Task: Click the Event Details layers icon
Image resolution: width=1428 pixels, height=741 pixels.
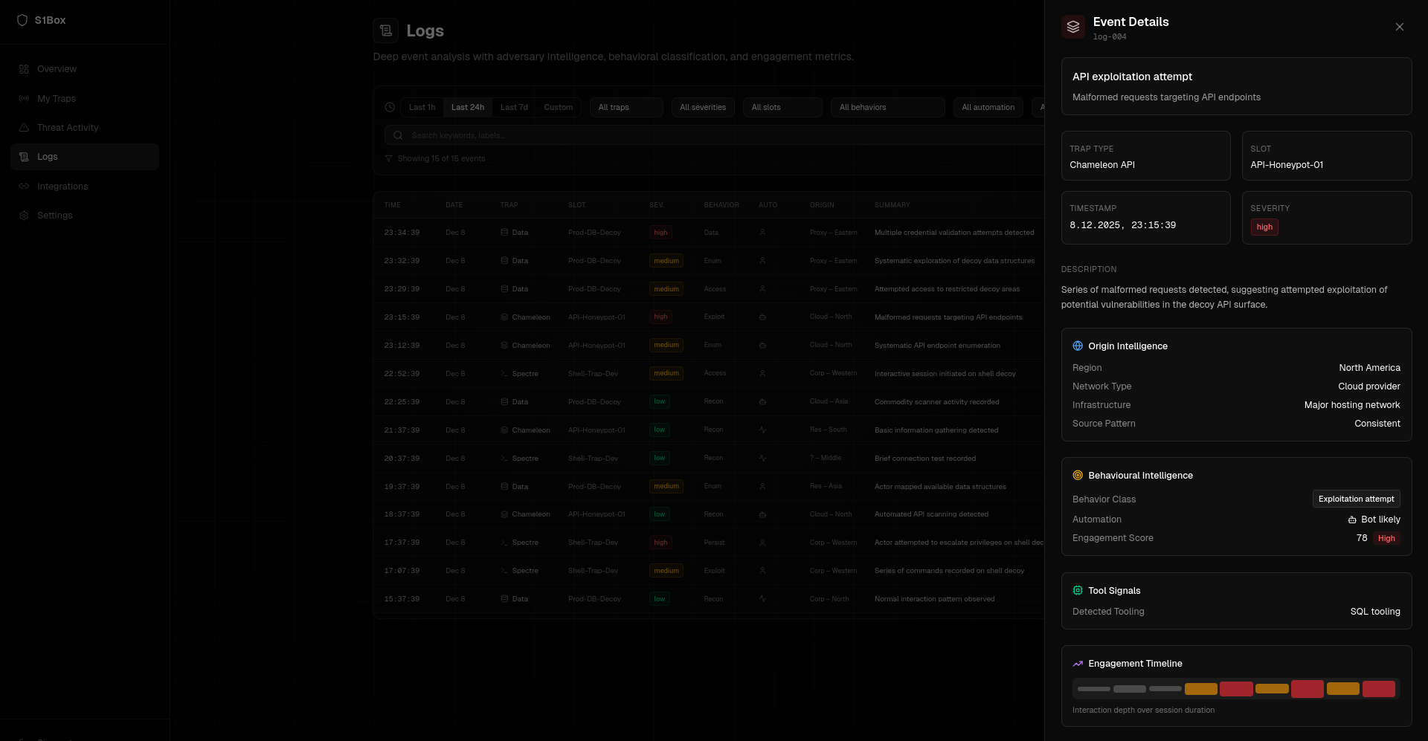Action: 1072,27
